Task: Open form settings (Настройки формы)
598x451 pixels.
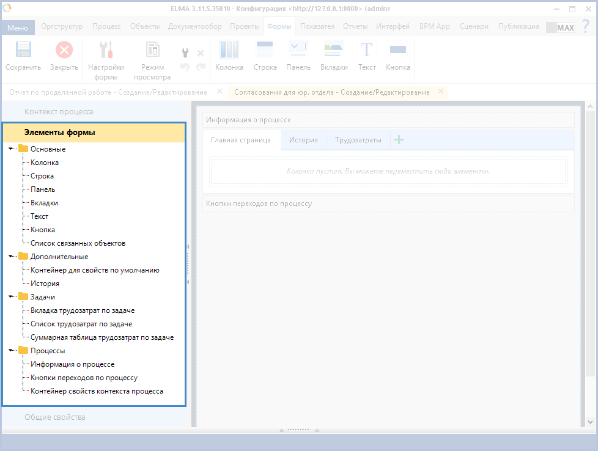Action: (x=106, y=50)
